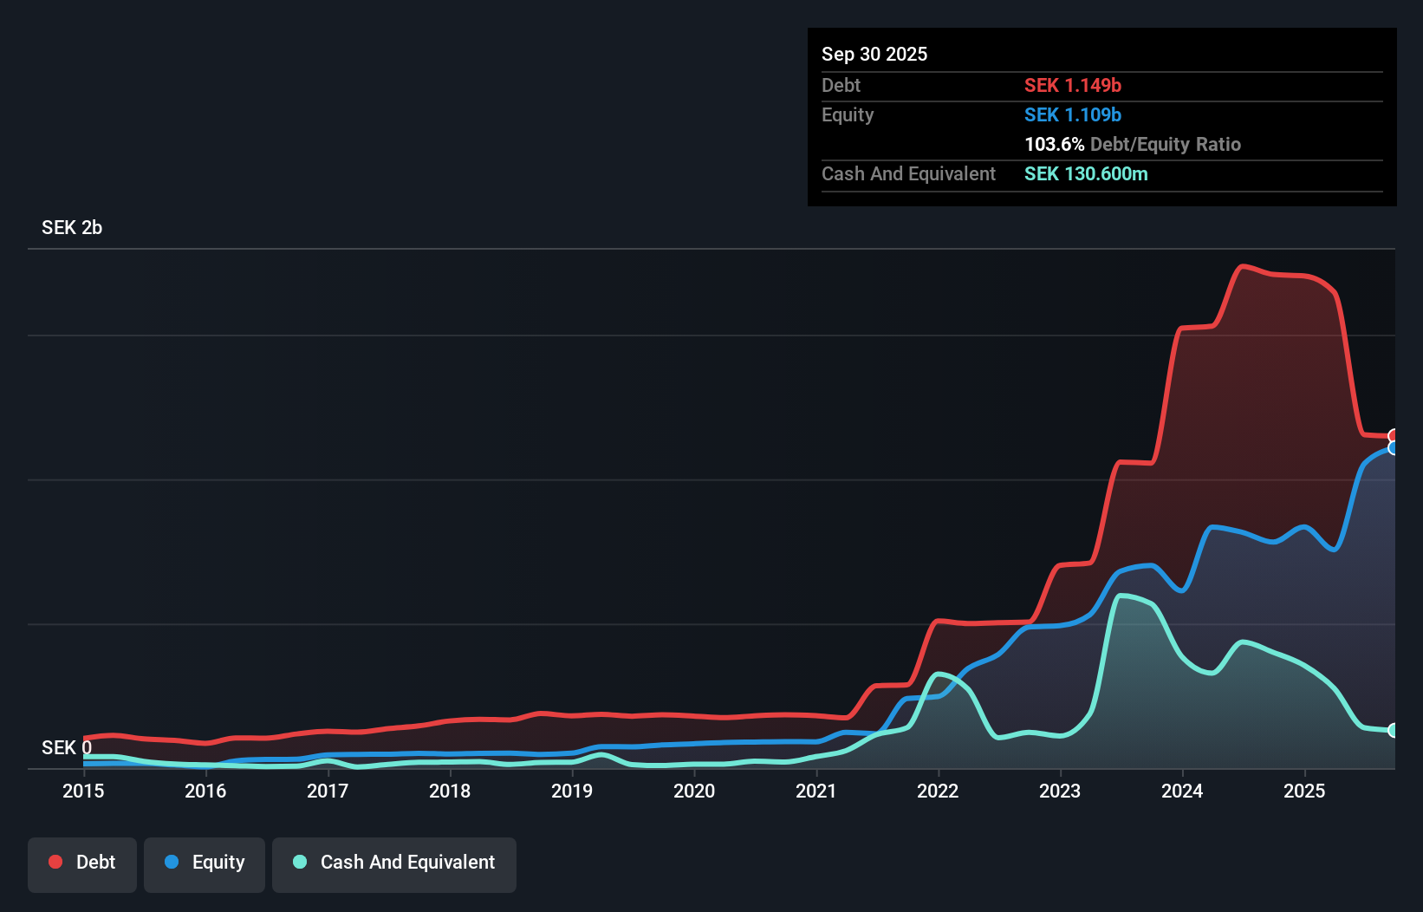Click the teal Cash endpoint marker on chart
Viewport: 1423px width, 912px height.
(1394, 731)
